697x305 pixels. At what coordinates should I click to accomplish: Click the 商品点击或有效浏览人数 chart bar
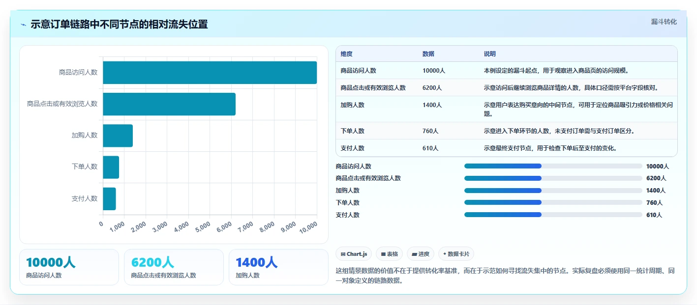[x=169, y=104]
